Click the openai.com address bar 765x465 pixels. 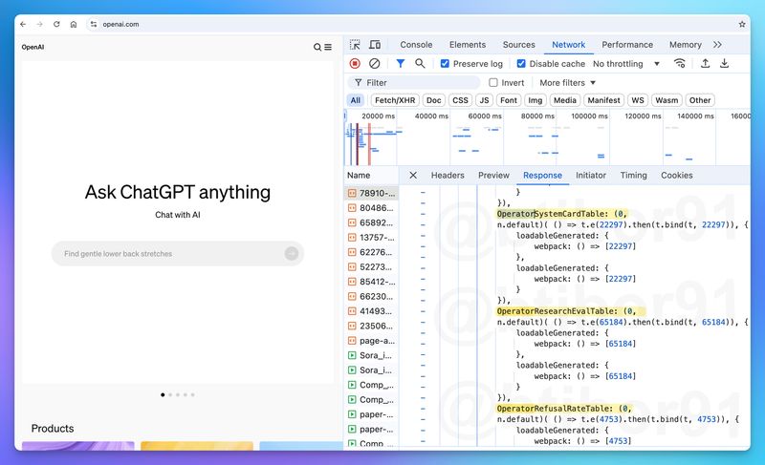tap(410, 24)
